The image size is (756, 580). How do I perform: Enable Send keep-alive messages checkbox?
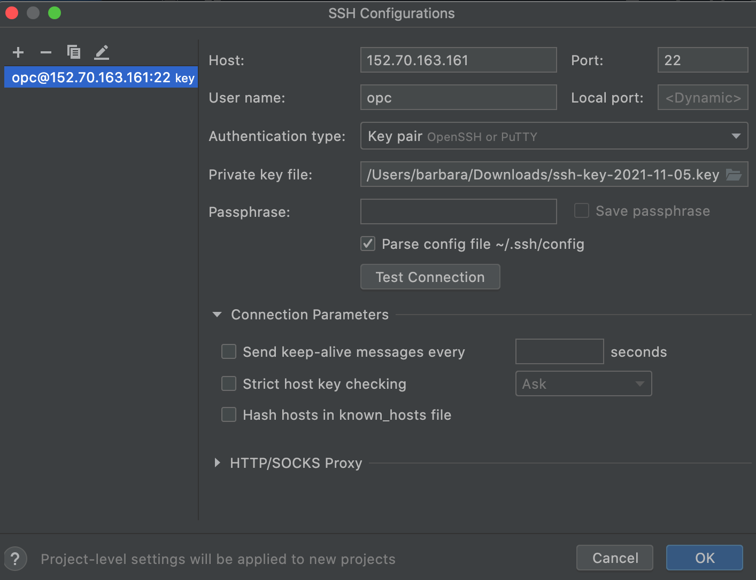click(x=229, y=351)
